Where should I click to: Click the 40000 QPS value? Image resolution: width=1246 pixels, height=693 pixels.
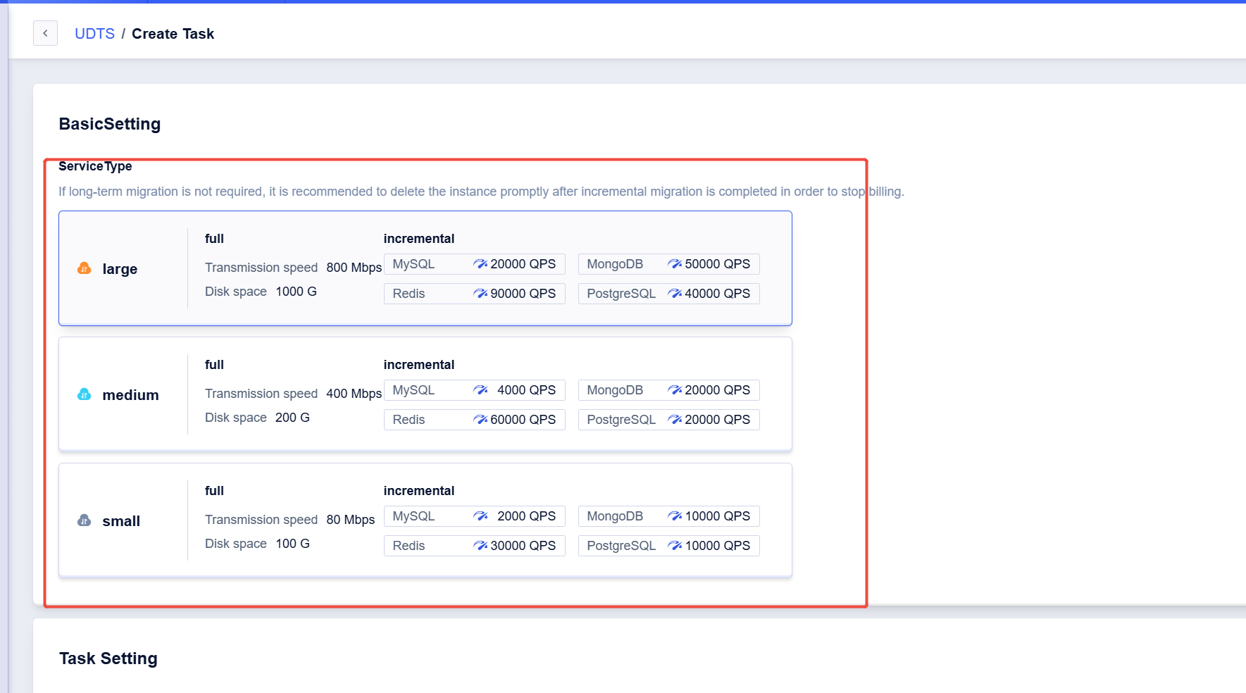point(718,294)
